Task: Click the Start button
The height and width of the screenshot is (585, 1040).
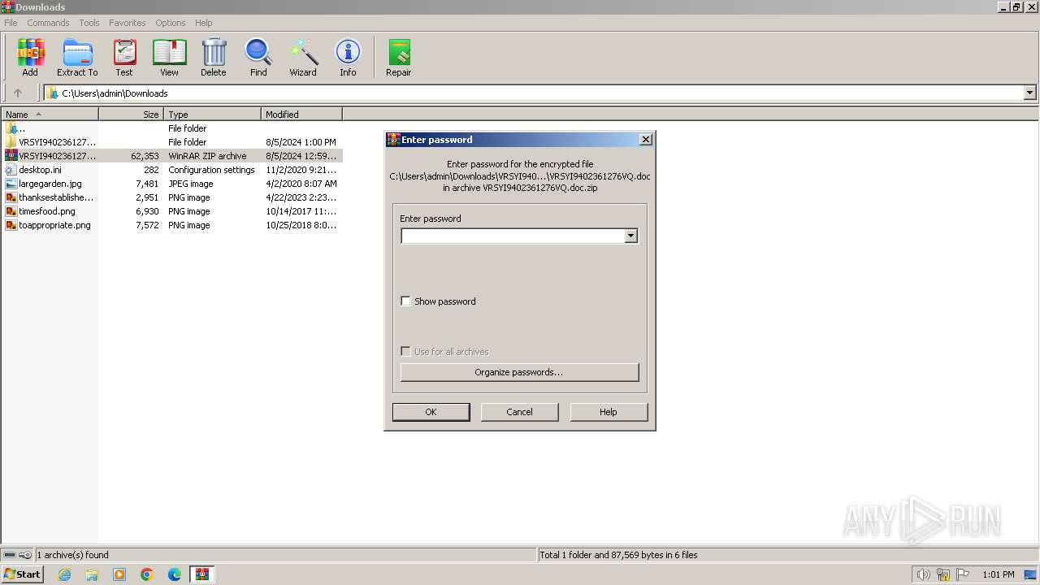Action: point(23,574)
